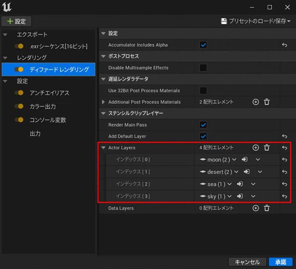Toggle the .exrシーケンス[16ビット] switch
This screenshot has width=296, height=269.
(x=19, y=46)
